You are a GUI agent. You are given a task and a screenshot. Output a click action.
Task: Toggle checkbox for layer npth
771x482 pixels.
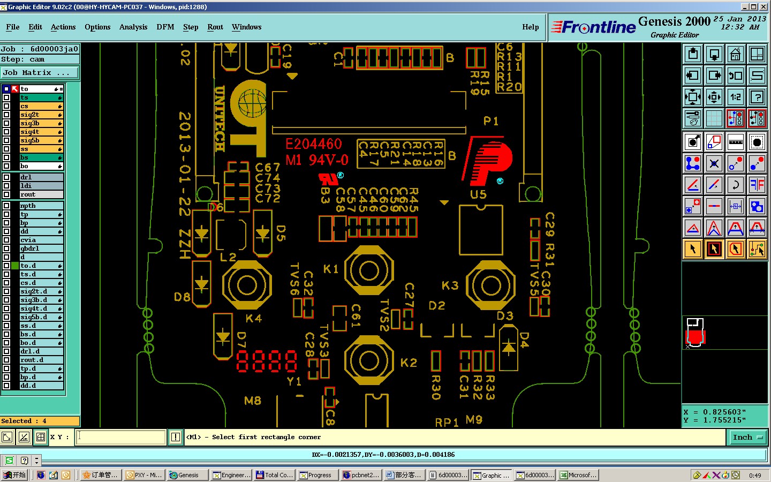tap(6, 206)
